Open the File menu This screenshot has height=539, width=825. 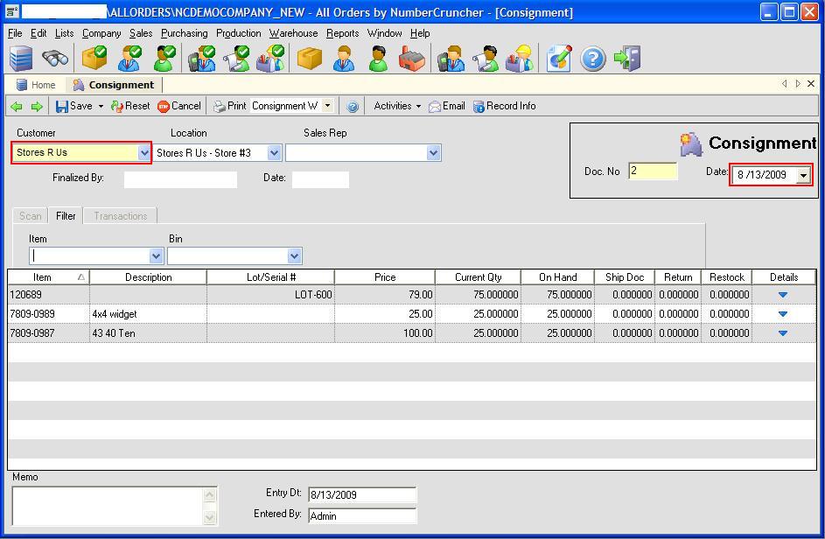point(15,33)
